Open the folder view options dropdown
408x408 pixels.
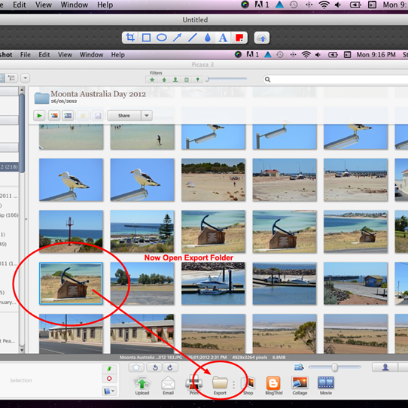pos(26,78)
